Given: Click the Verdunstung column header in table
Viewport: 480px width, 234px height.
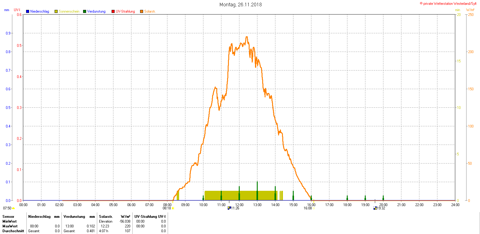Looking at the screenshot, I should click(x=74, y=217).
